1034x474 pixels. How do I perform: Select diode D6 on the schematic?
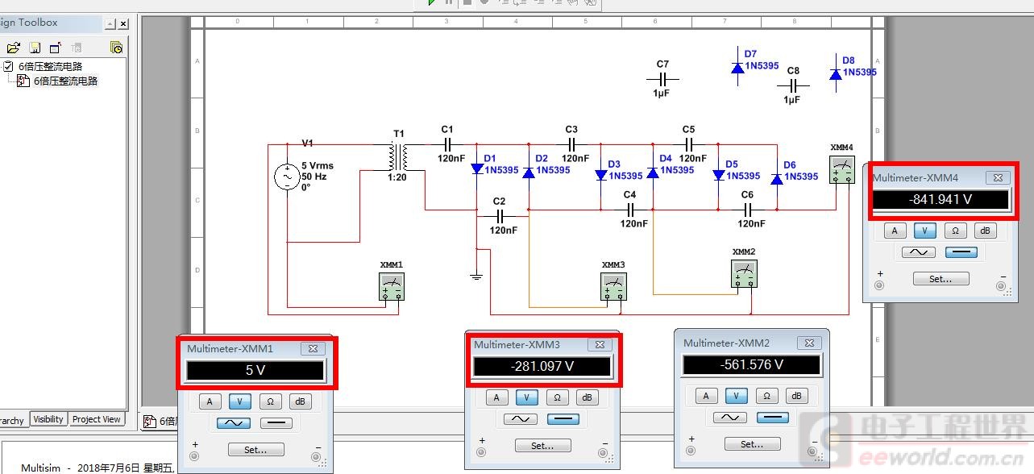777,178
